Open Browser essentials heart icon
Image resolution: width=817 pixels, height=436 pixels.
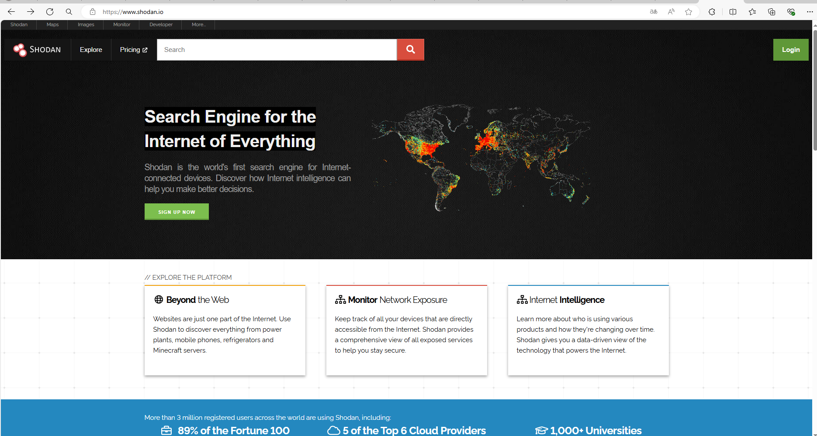(791, 12)
